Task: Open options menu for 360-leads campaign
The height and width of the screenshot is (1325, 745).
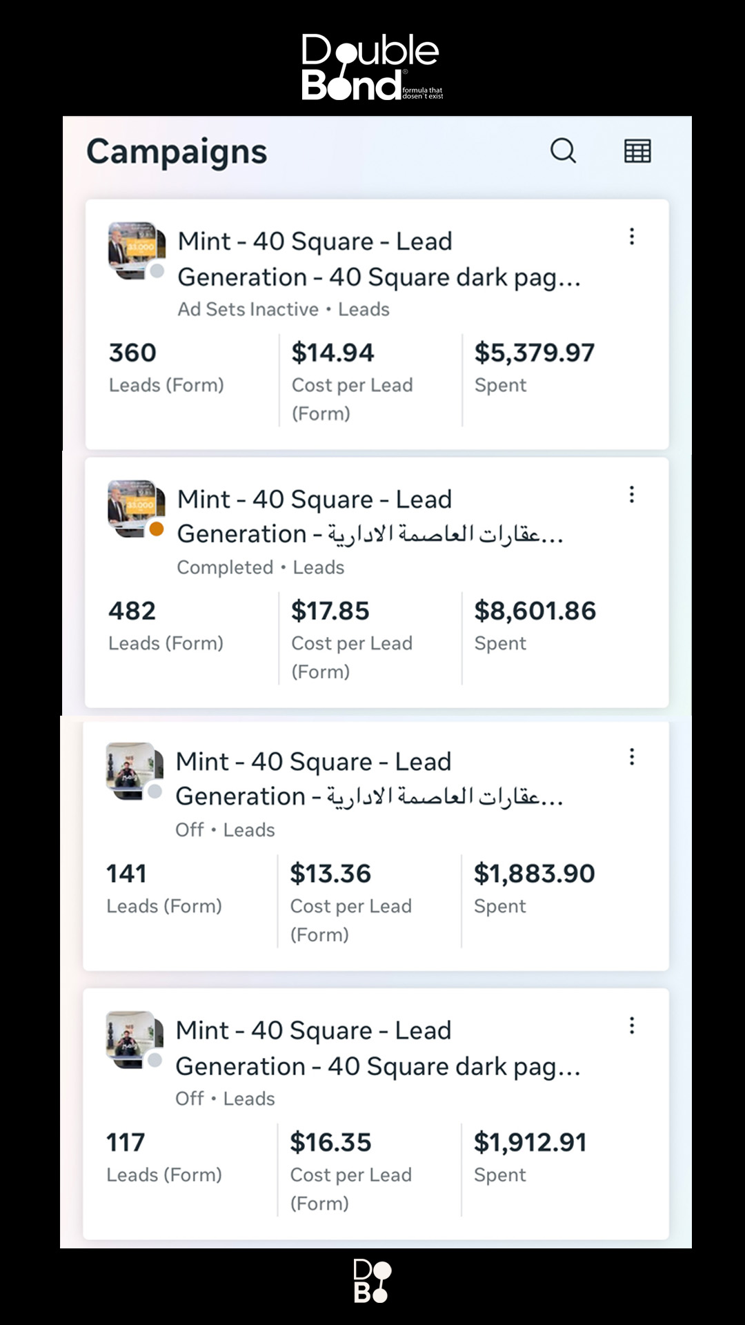Action: [x=632, y=237]
